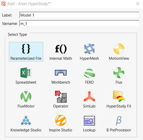The height and width of the screenshot is (140, 143).
Task: Select the Workbench model type
Action: click(61, 75)
